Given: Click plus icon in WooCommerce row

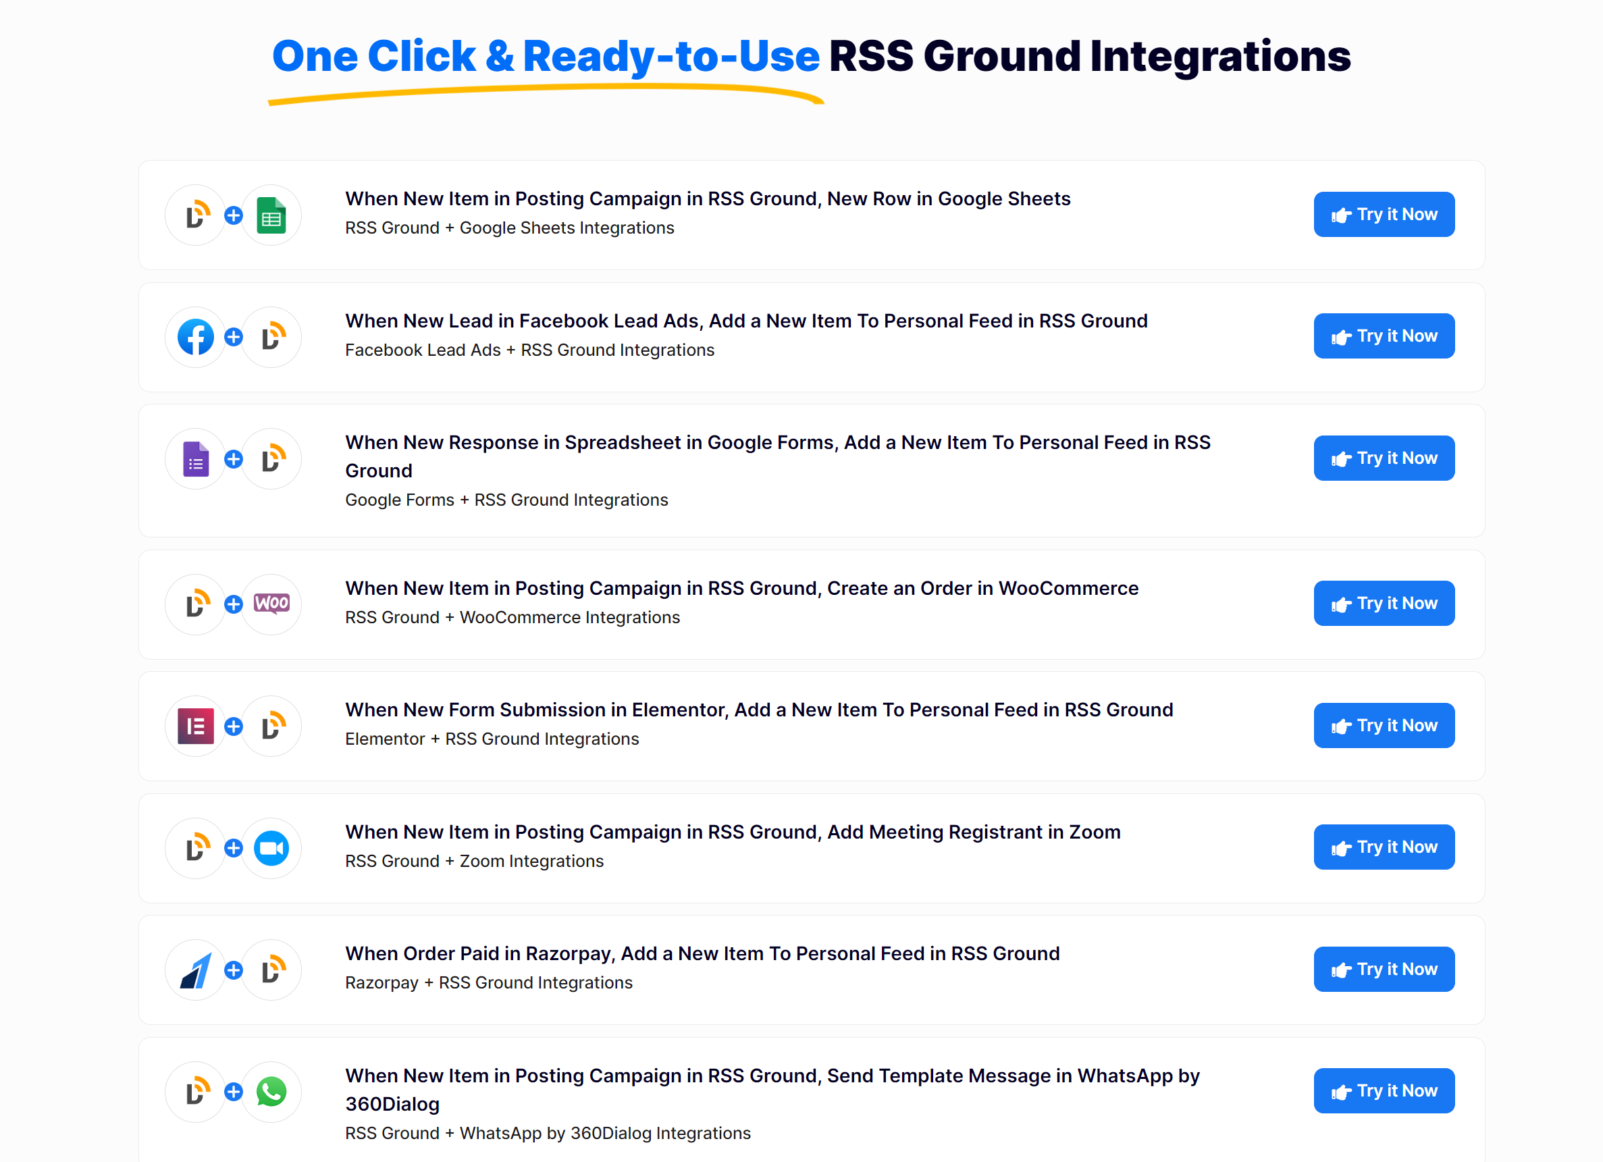Looking at the screenshot, I should (234, 604).
